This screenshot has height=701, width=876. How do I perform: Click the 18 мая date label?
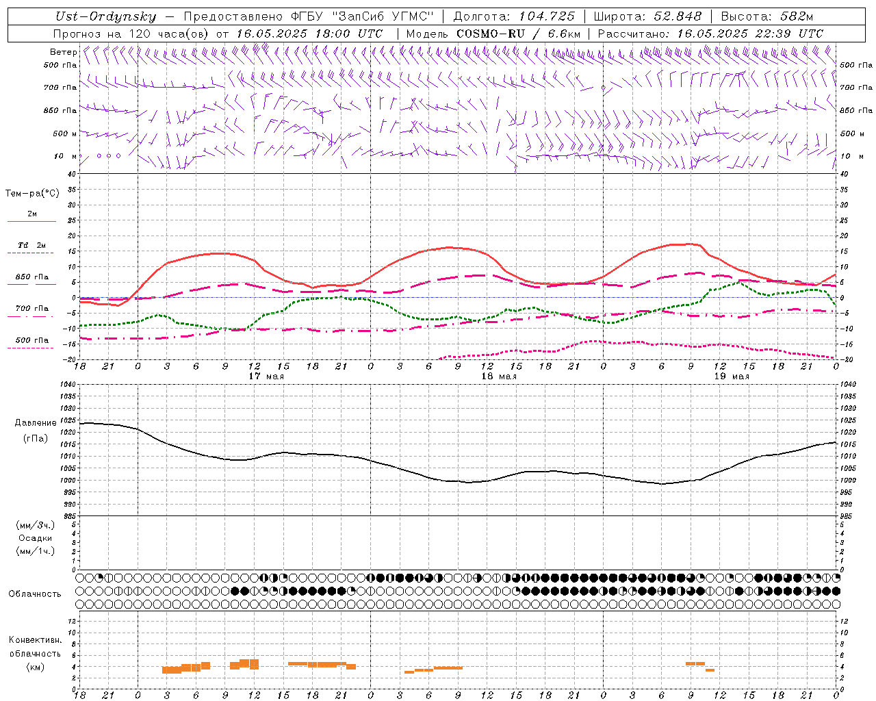499,377
